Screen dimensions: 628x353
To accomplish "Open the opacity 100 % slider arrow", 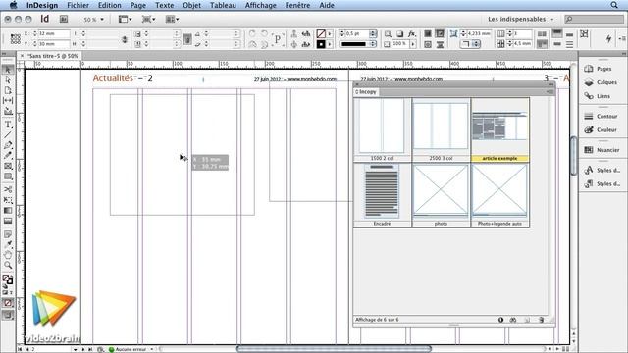I will pyautogui.click(x=413, y=44).
